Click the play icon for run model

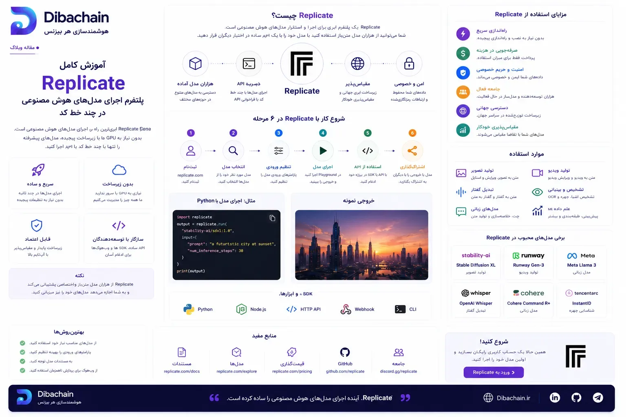[323, 151]
